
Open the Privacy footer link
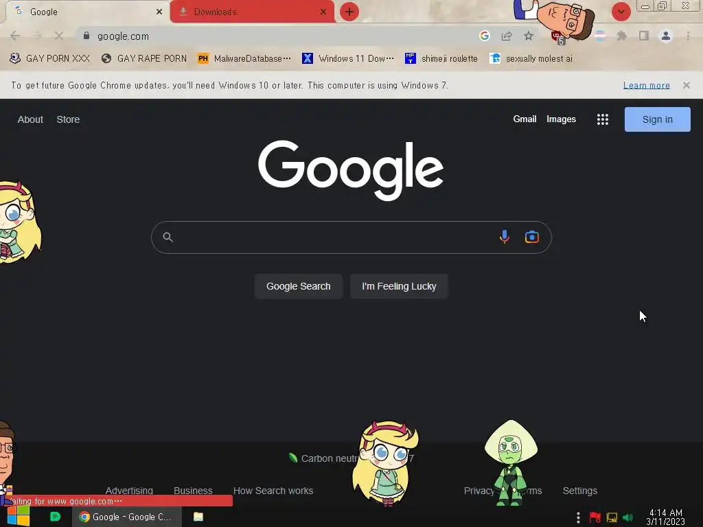coord(479,491)
